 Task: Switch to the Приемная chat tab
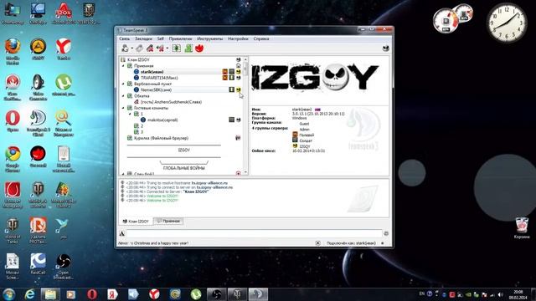tap(168, 221)
